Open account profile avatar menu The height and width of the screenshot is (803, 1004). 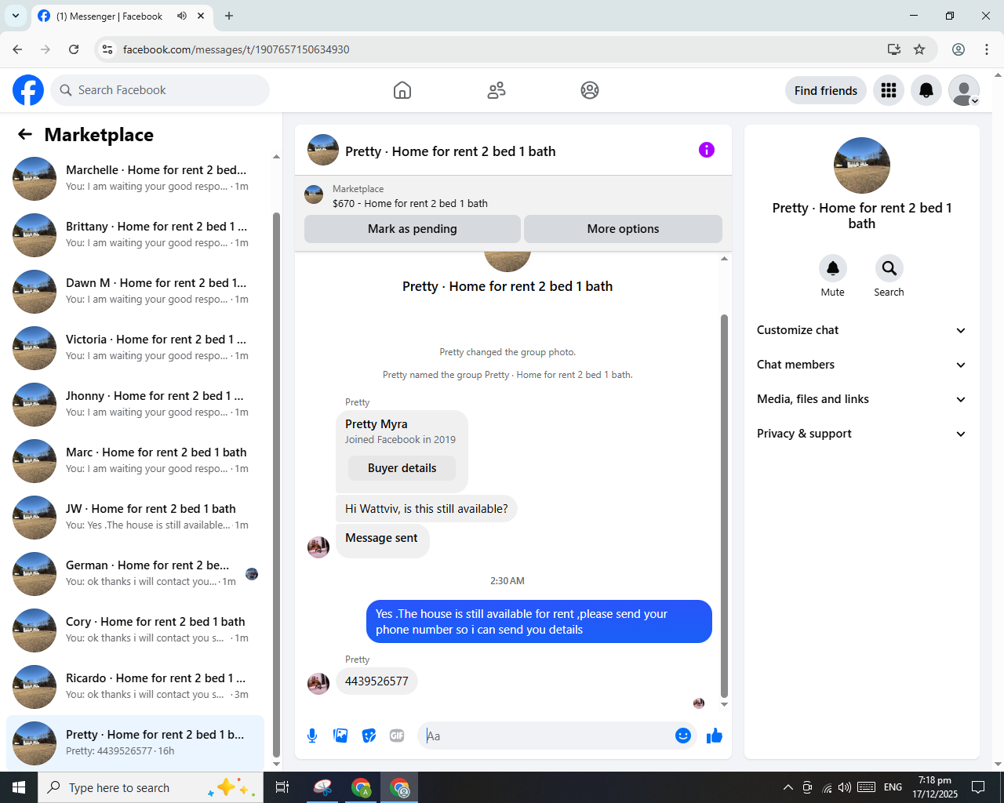[x=964, y=90]
